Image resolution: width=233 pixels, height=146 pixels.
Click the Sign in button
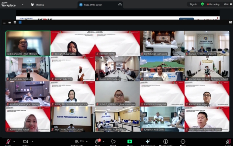tap(193, 4)
